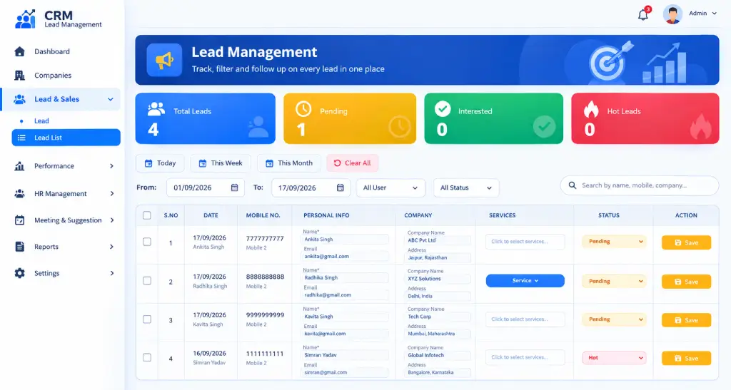Image resolution: width=731 pixels, height=390 pixels.
Task: Open the Admin account menu chevron
Action: [714, 14]
